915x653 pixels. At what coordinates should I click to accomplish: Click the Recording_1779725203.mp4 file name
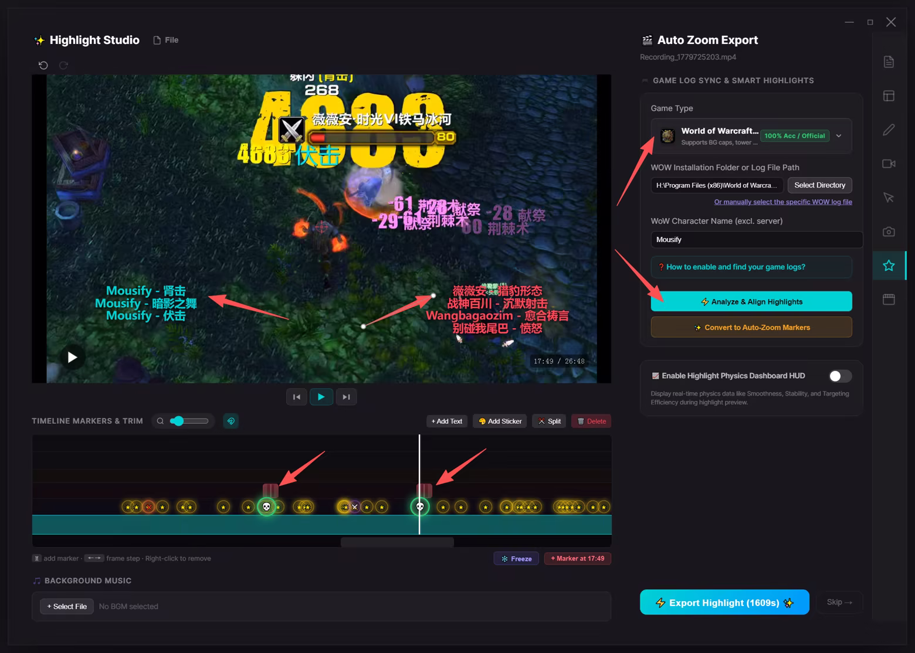688,57
